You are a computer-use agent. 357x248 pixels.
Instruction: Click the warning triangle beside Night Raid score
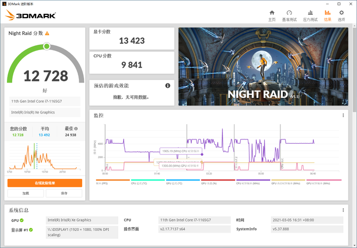[x=47, y=34]
